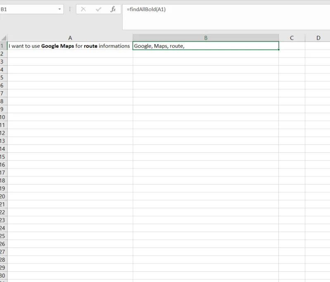Click the Select All corner triangle

click(x=4, y=38)
